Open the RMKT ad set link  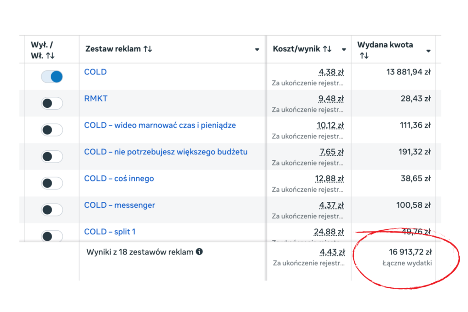[x=96, y=98]
